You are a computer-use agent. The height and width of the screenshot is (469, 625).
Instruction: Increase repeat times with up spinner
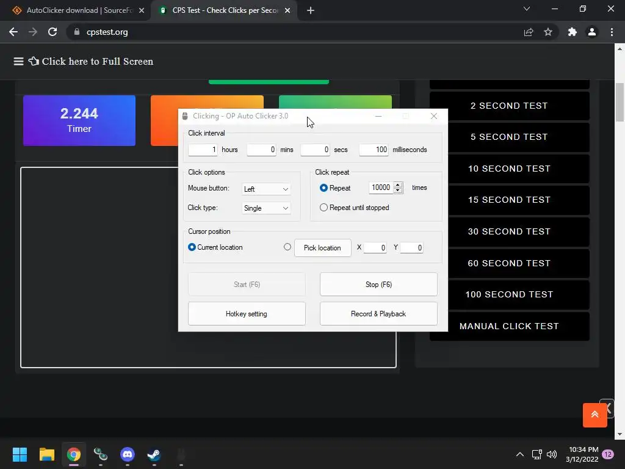pos(398,184)
